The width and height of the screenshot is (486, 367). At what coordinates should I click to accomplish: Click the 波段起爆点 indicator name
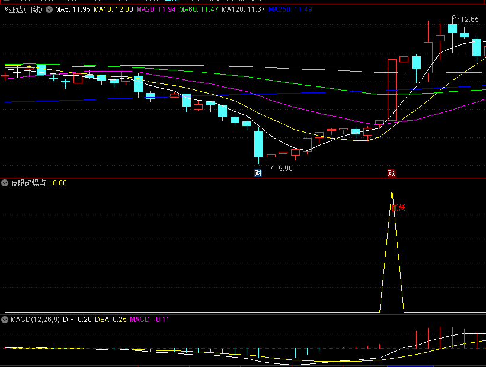pyautogui.click(x=28, y=183)
